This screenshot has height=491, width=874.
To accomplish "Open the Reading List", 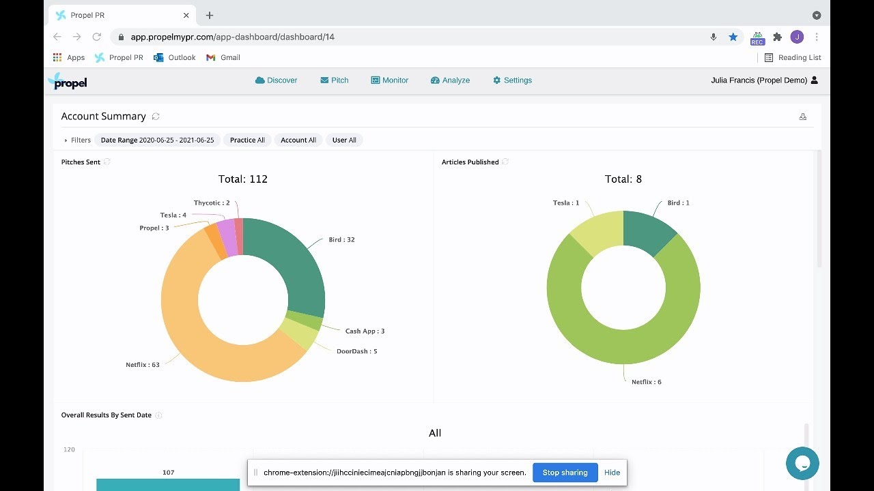I will coord(793,57).
